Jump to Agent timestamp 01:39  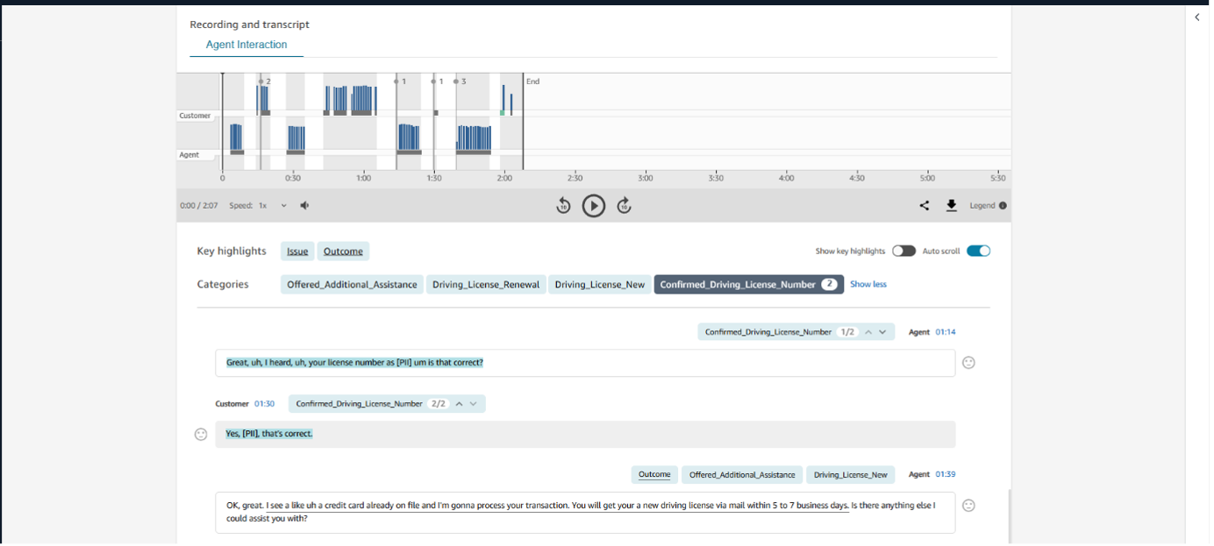click(946, 475)
